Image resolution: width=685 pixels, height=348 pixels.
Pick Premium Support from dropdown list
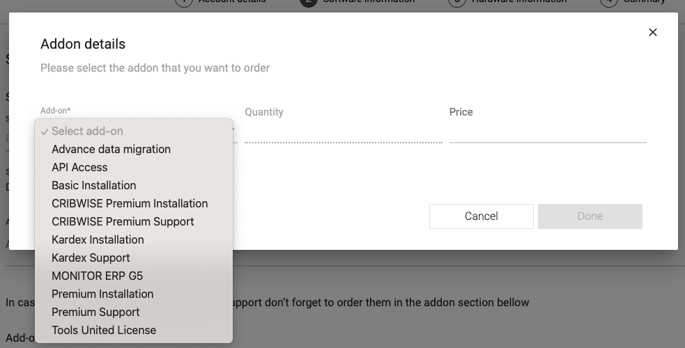[95, 312]
